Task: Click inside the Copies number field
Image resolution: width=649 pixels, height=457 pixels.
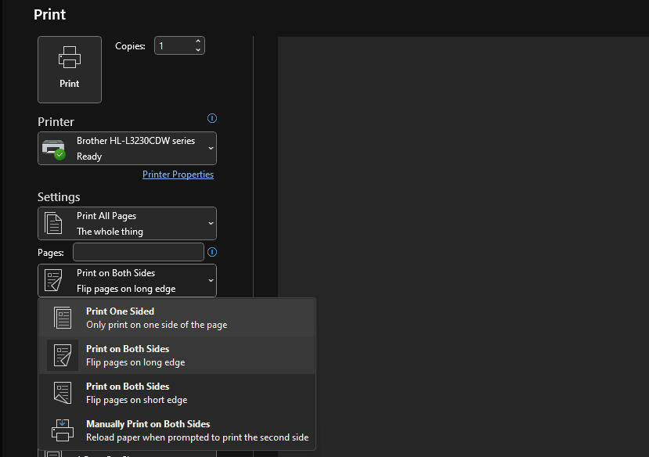Action: click(x=174, y=46)
